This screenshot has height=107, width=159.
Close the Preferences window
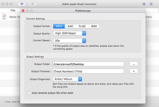pos(23,11)
